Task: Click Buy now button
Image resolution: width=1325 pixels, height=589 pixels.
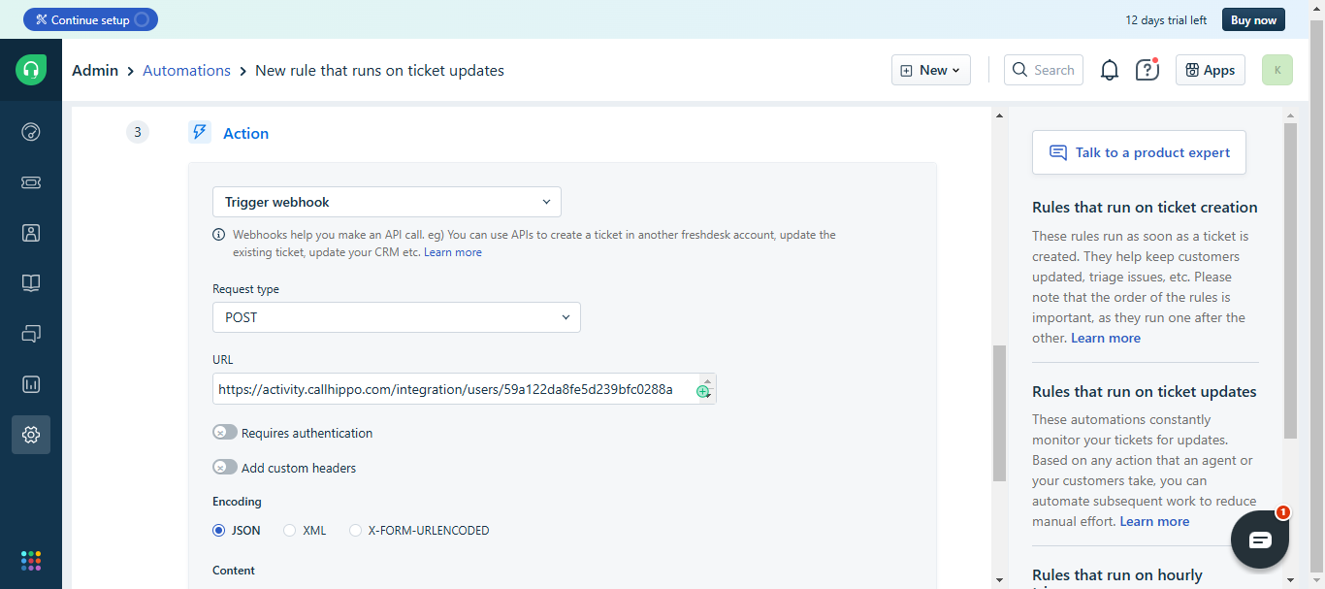Action: [1254, 19]
